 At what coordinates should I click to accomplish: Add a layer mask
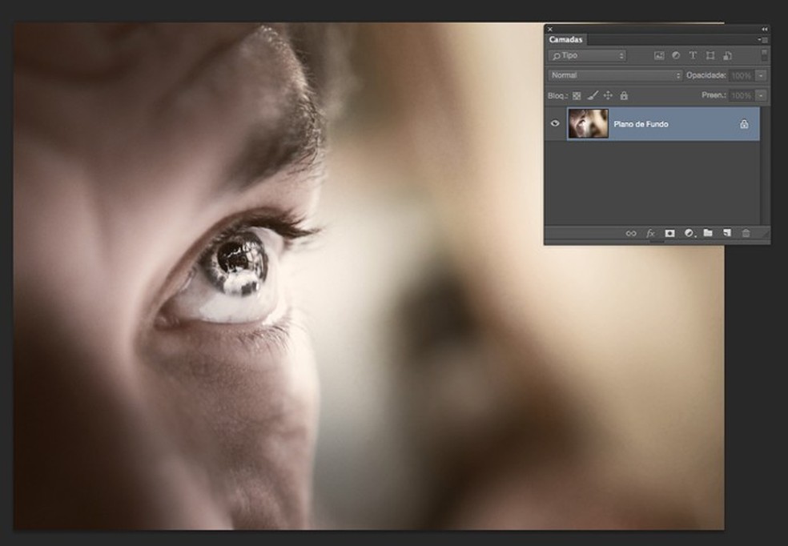pyautogui.click(x=669, y=233)
